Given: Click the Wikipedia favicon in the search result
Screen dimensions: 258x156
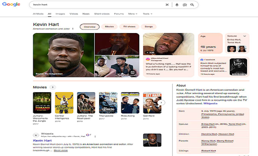Looking at the screenshot, I should point(36,135).
